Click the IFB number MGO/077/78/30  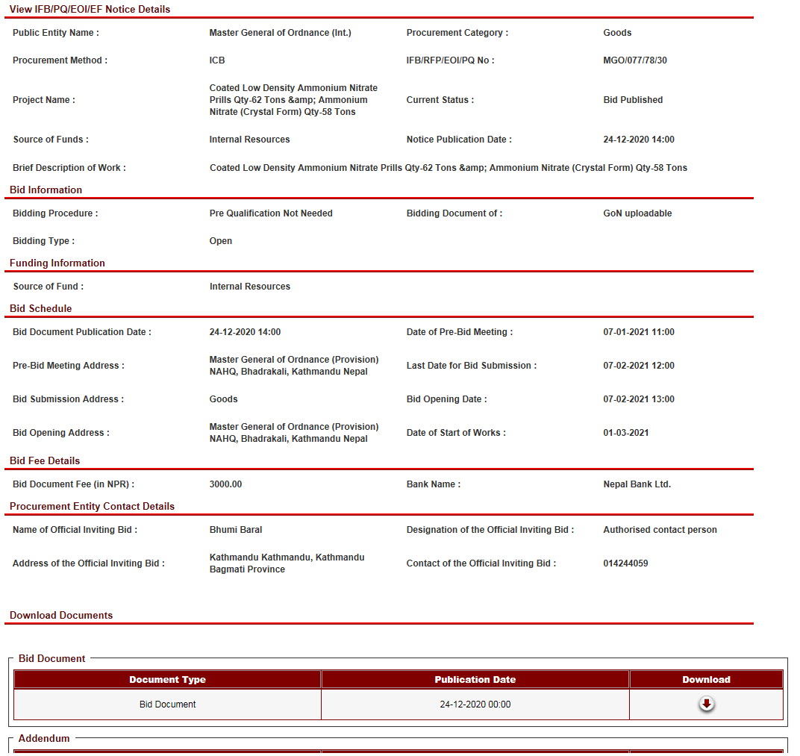tap(635, 60)
